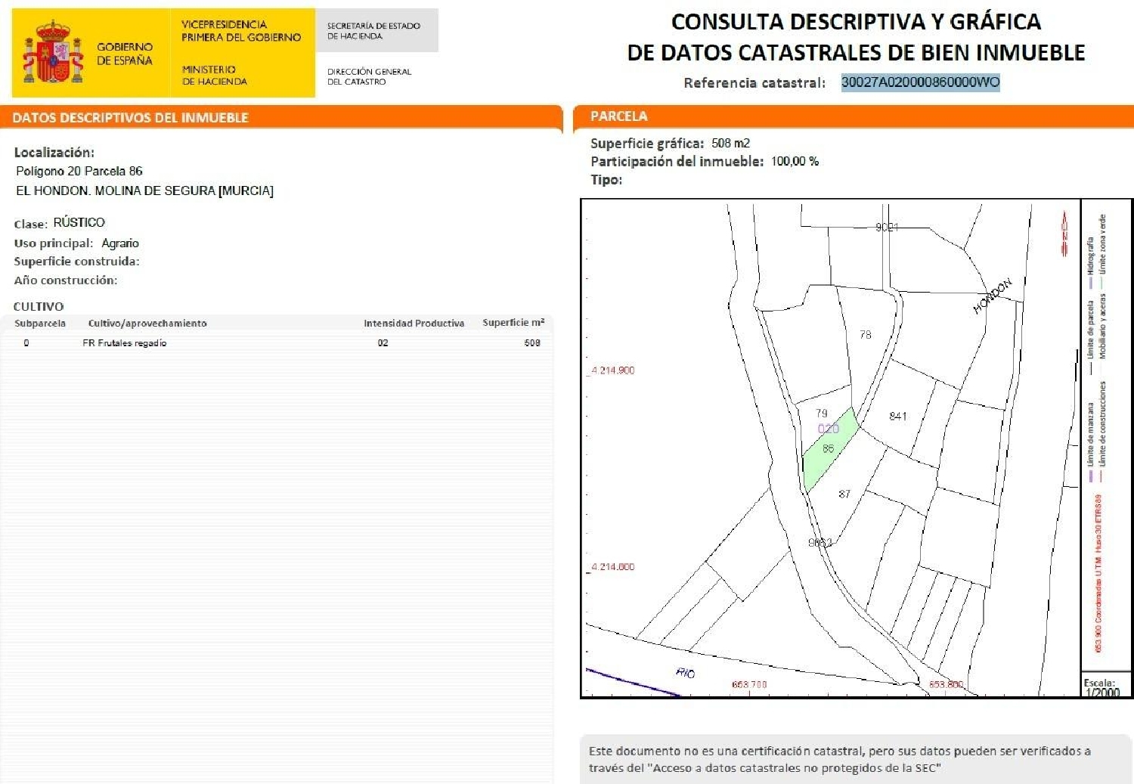The image size is (1134, 784).
Task: Click the Spanish coat of arms emblem
Action: [53, 53]
